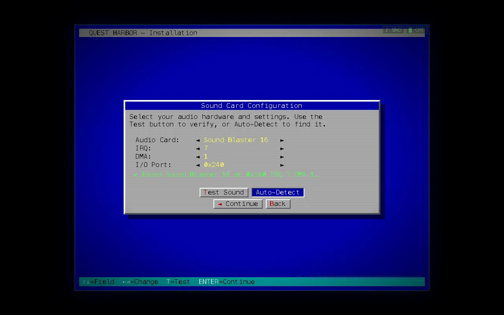Select next DMA channel with right arrow
Viewport: 504px width, 315px height.
point(282,157)
